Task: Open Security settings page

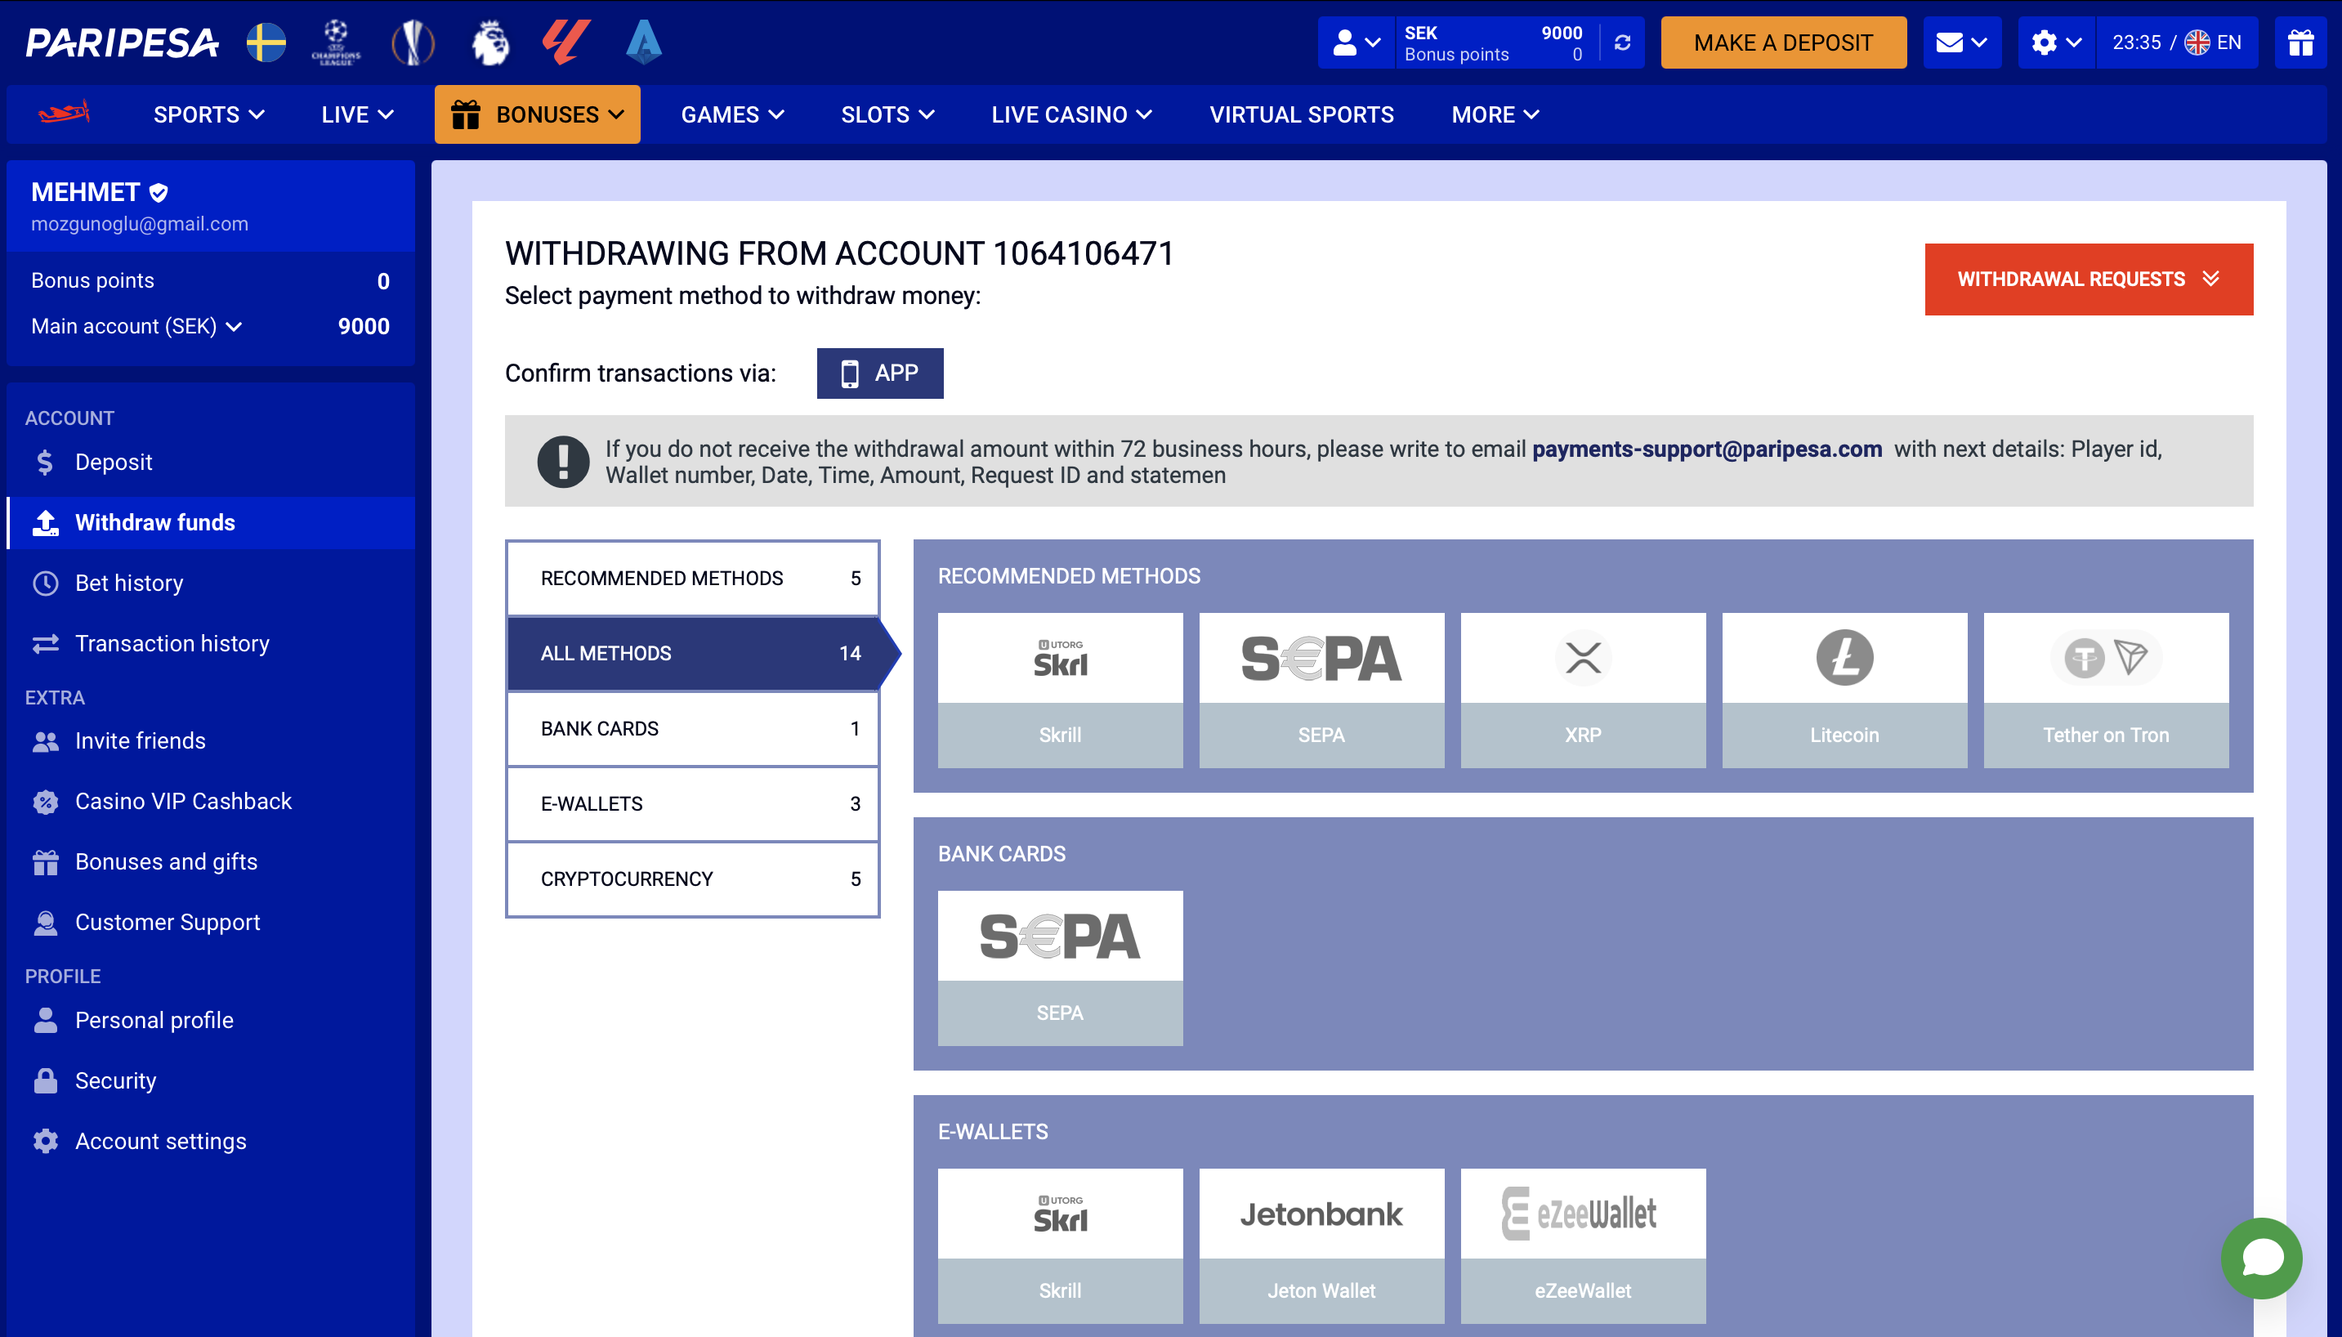Action: coord(210,1081)
